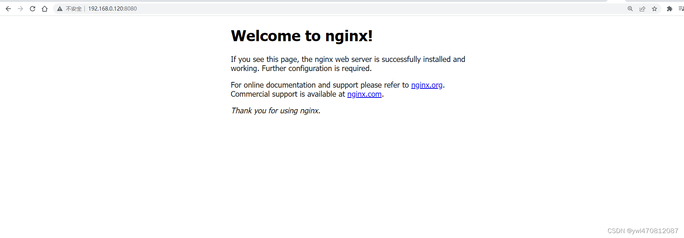Open the zoom magnifier icon in address bar
Viewport: 684px width, 238px height.
point(630,9)
